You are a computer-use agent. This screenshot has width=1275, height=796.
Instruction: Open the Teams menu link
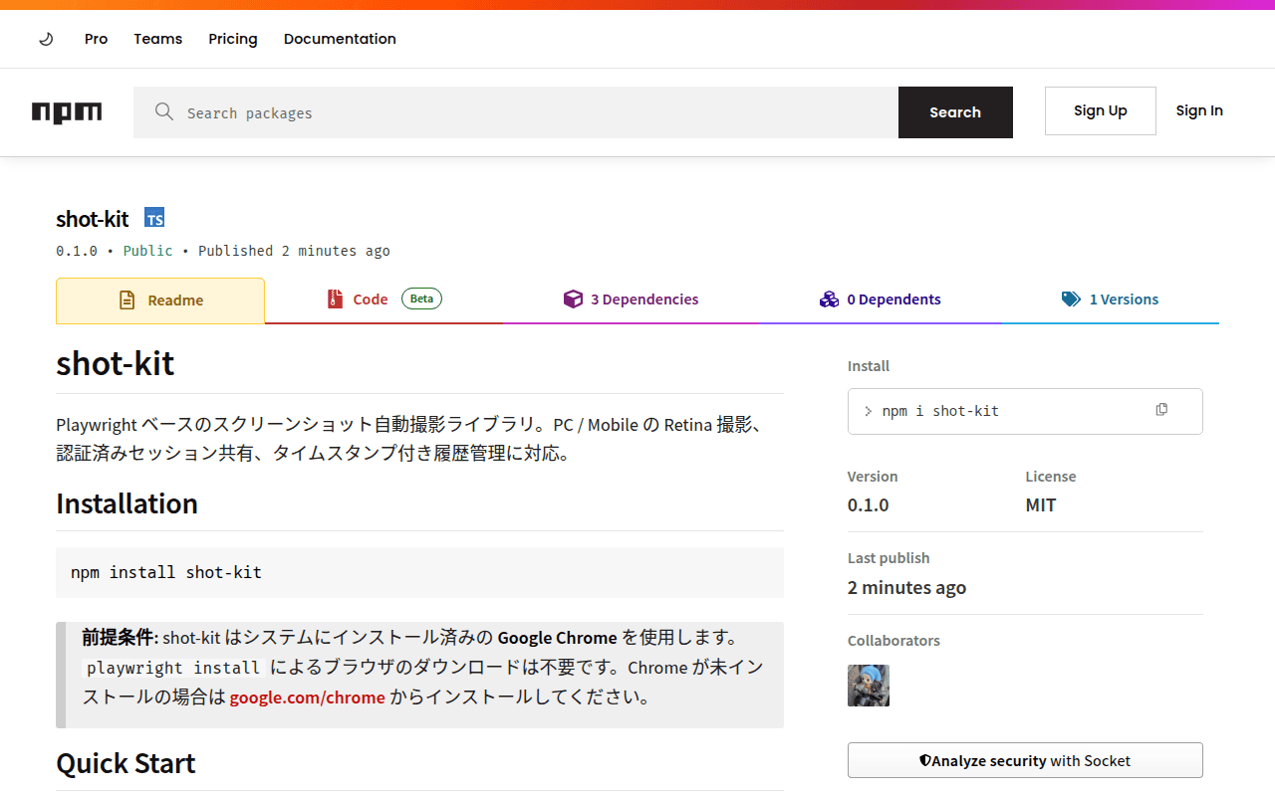[x=158, y=39]
